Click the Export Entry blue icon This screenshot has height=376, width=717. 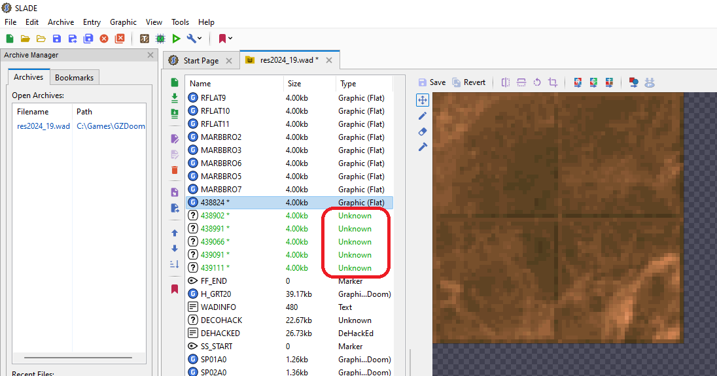175,208
